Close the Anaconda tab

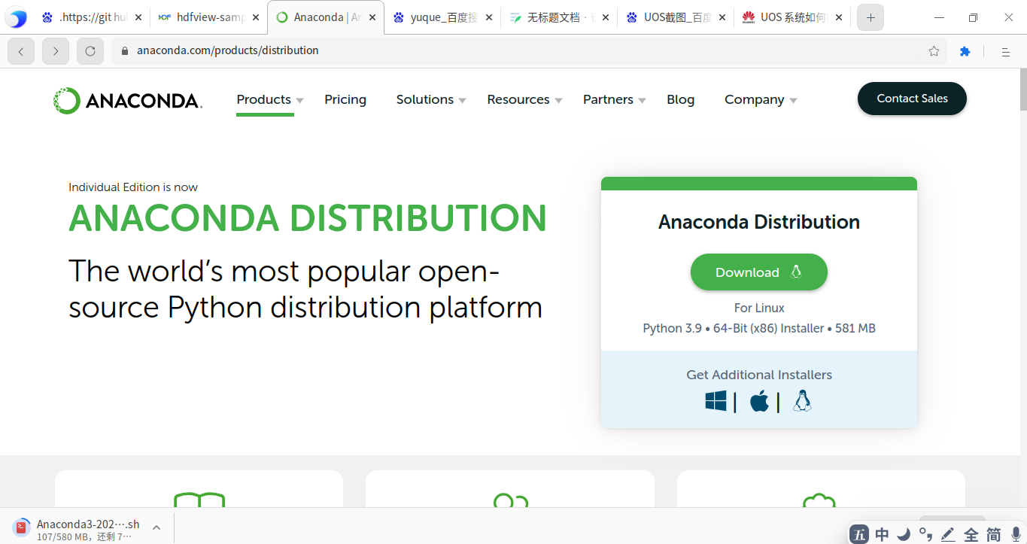(372, 17)
